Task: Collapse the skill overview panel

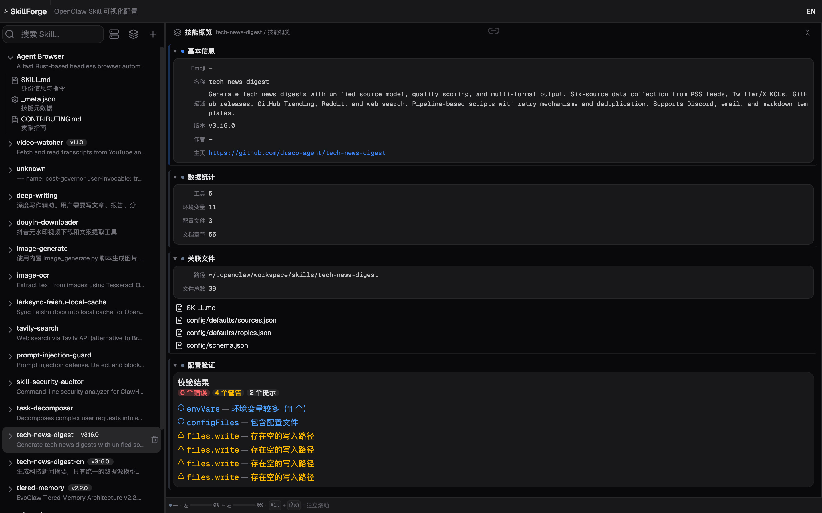Action: (x=807, y=32)
